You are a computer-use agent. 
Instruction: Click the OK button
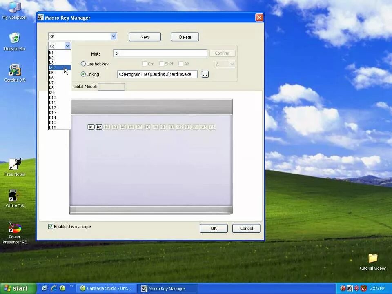point(214,228)
